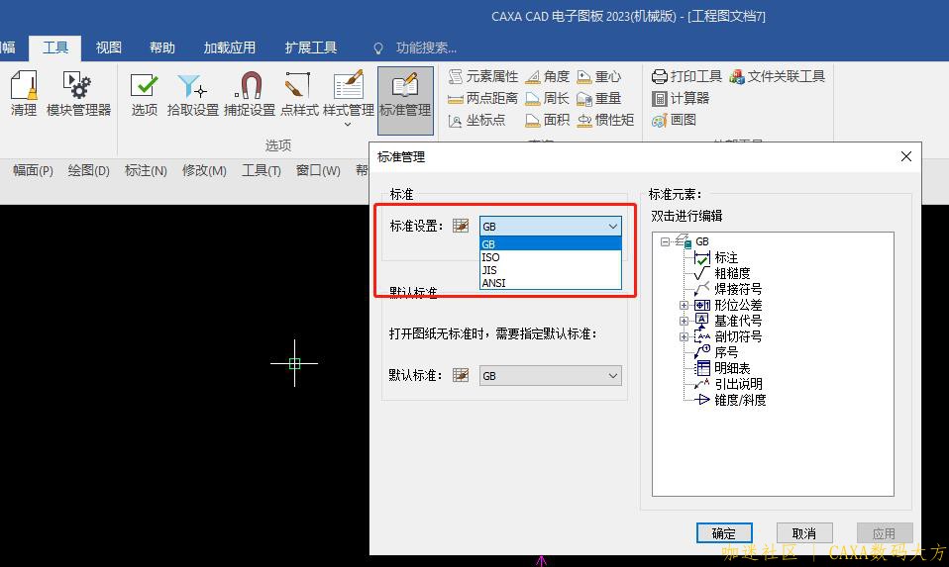949x567 pixels.
Task: Open the 清理 cleanup tool
Action: tap(24, 94)
